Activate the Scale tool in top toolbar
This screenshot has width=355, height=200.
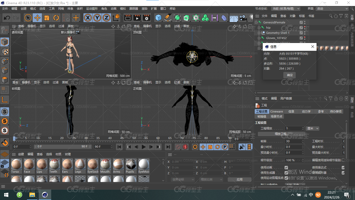pos(47,18)
